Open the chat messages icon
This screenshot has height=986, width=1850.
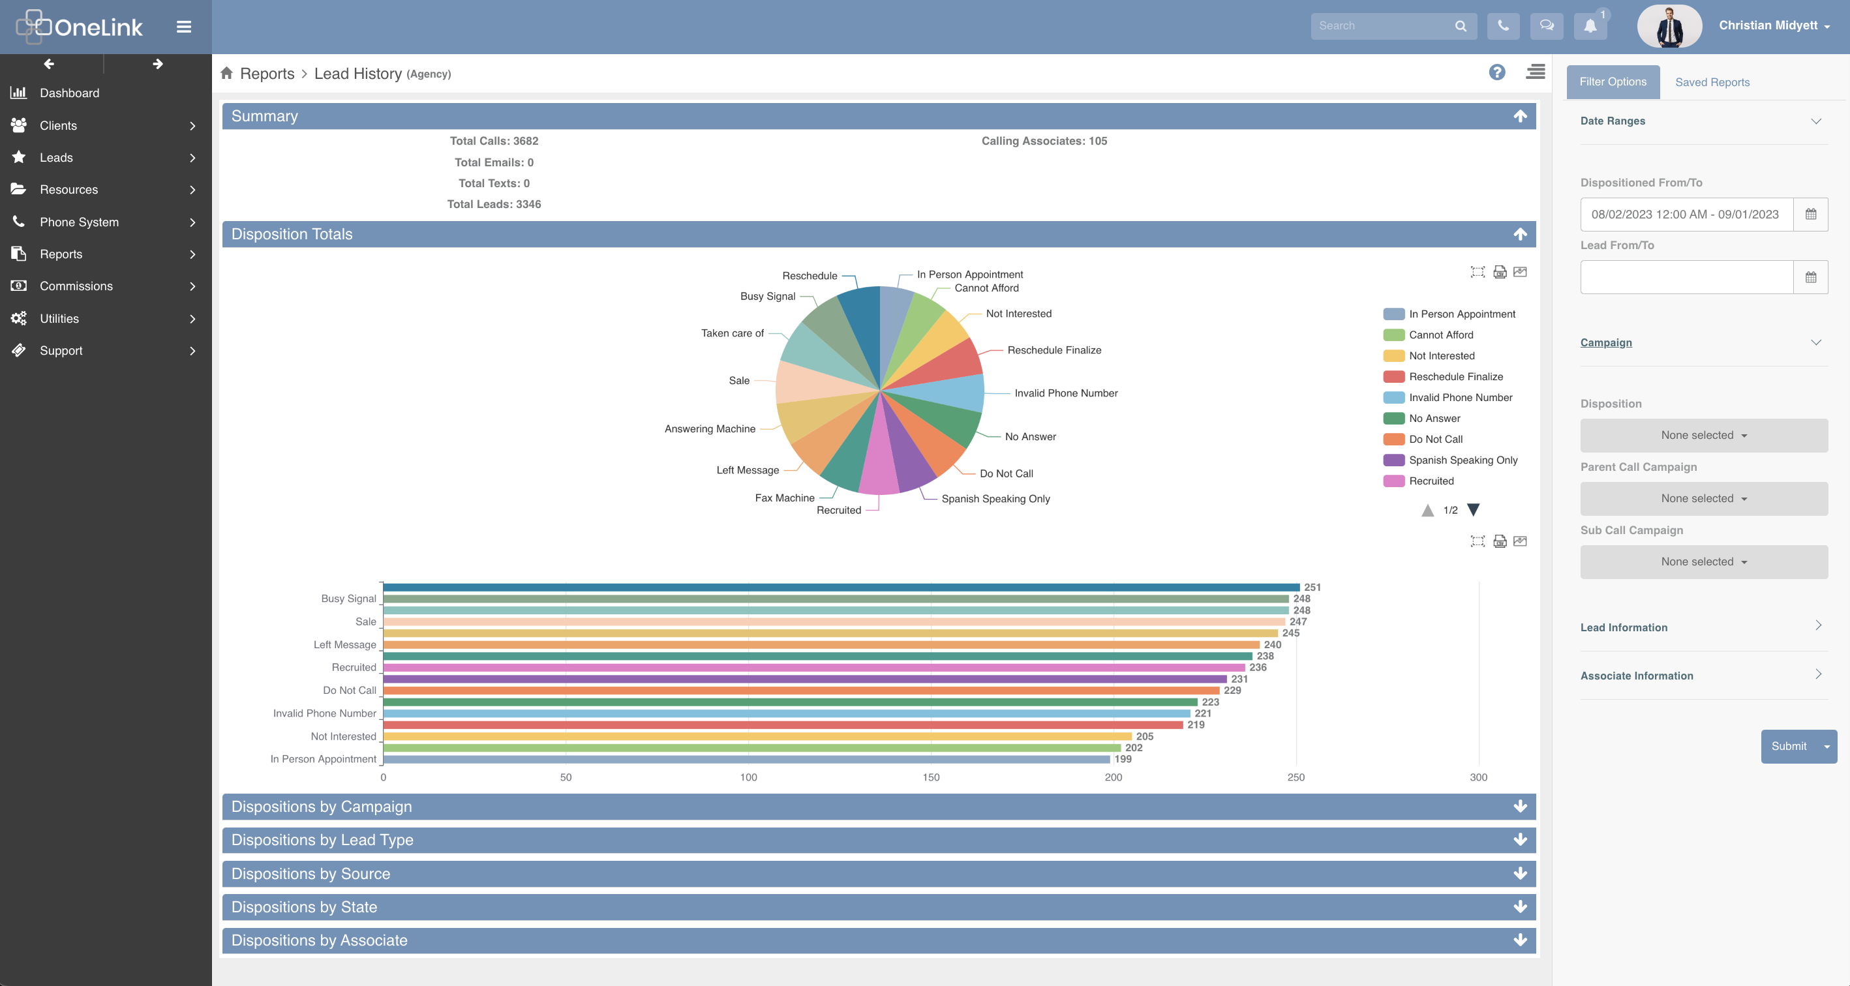point(1547,26)
